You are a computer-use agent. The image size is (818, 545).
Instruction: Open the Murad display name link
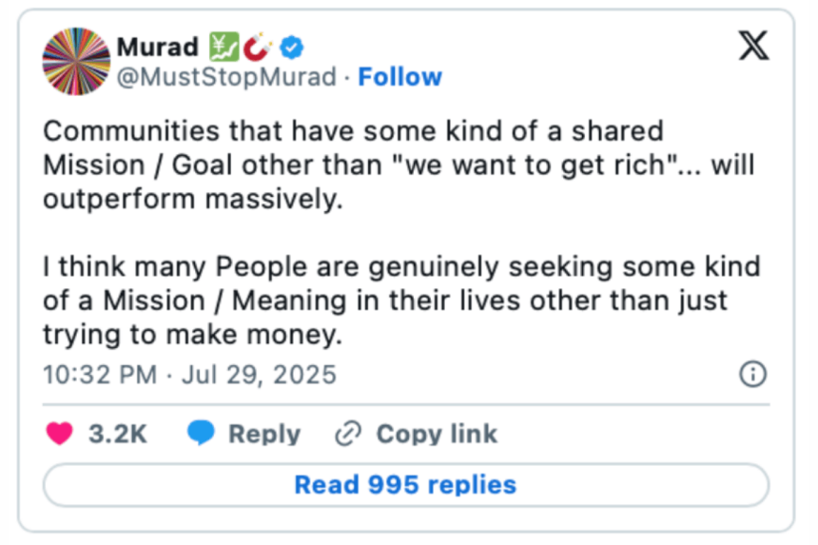(x=157, y=47)
